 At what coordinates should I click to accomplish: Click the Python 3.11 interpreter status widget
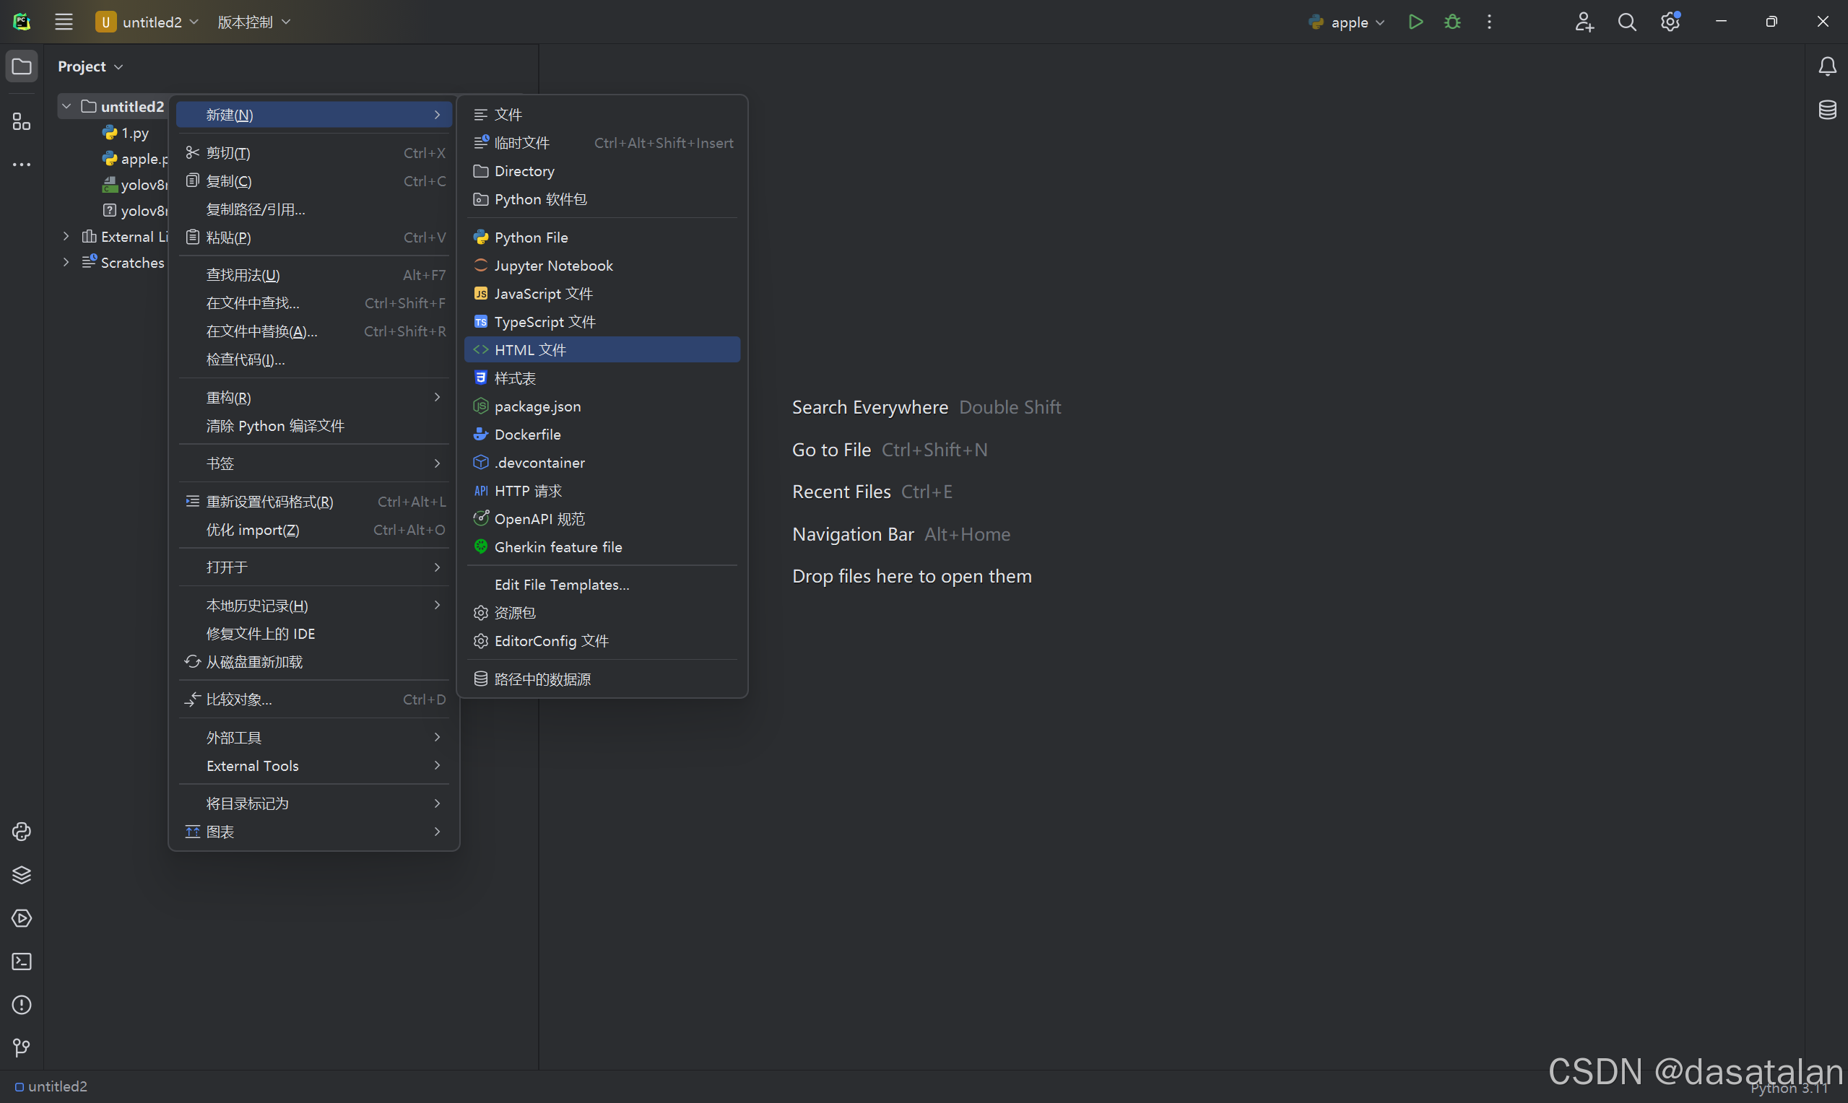[1788, 1089]
